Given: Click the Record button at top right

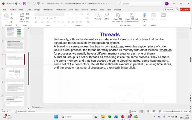Looking at the screenshot, I should pos(168,9).
